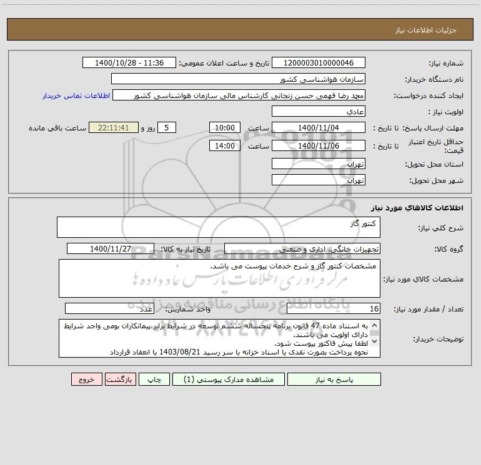481x465 pixels.
Task: Click the 'شهر محل تحویل:' label
Action: click(x=437, y=181)
